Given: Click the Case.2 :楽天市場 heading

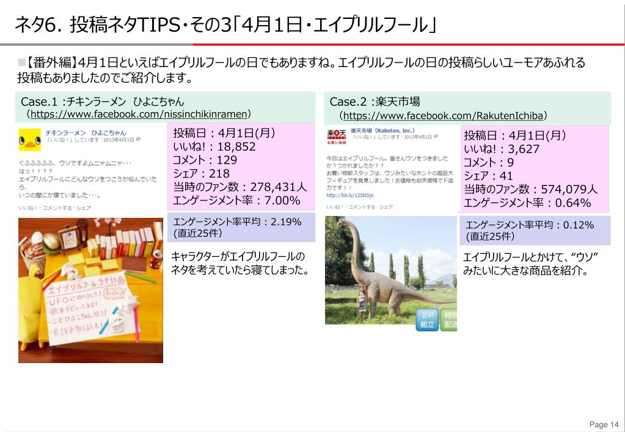Looking at the screenshot, I should pos(375,101).
